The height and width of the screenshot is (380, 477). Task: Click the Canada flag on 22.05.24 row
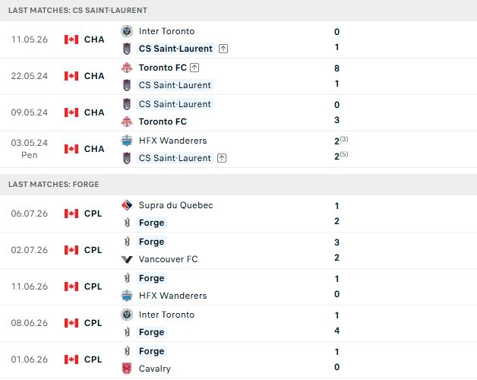[x=71, y=76]
